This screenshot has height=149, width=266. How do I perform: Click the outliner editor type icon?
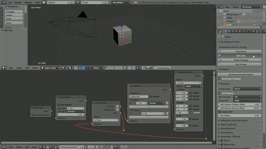(220, 7)
